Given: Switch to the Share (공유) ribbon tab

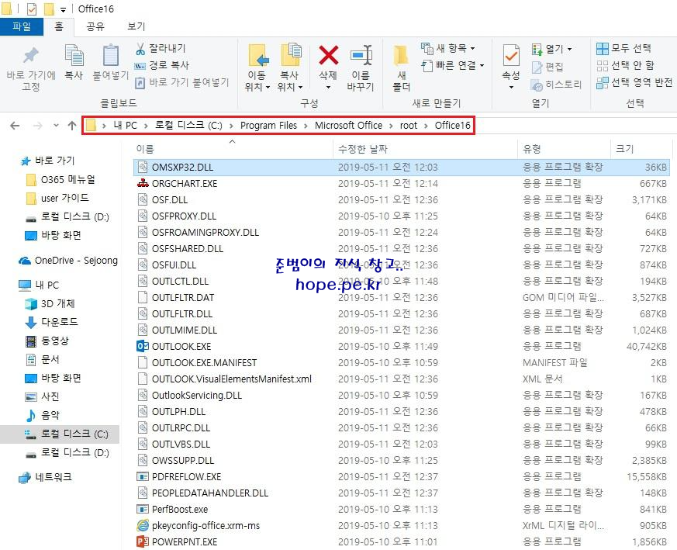Looking at the screenshot, I should pos(95,27).
